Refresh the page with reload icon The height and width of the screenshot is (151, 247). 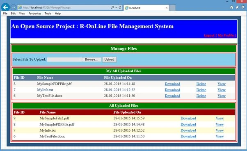tap(120, 7)
